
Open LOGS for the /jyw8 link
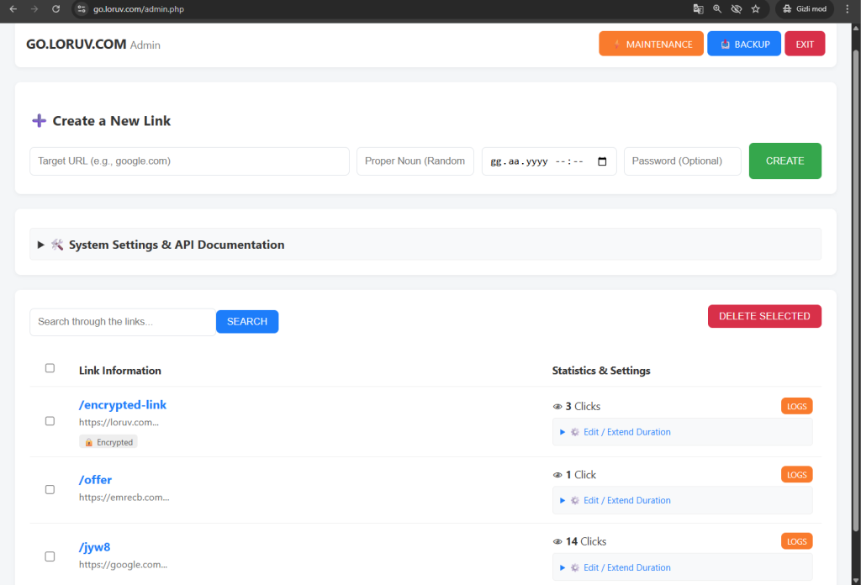(x=796, y=541)
